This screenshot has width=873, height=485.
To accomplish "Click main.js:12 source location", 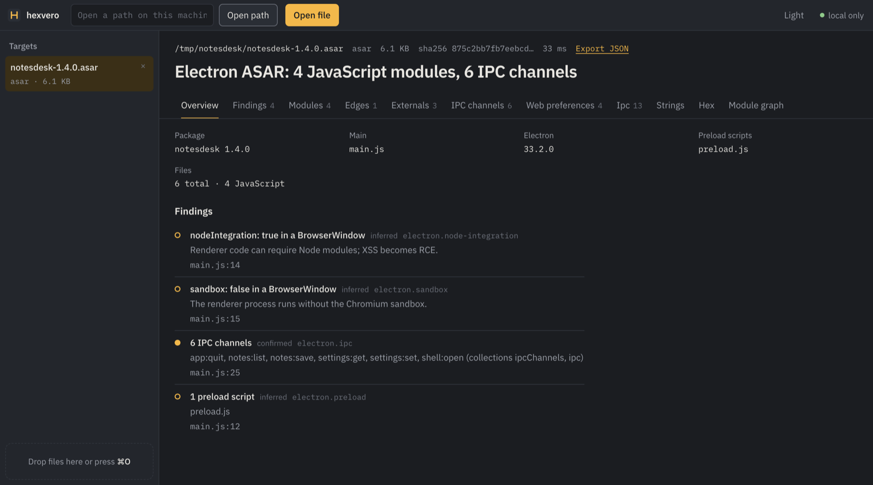I will (215, 427).
